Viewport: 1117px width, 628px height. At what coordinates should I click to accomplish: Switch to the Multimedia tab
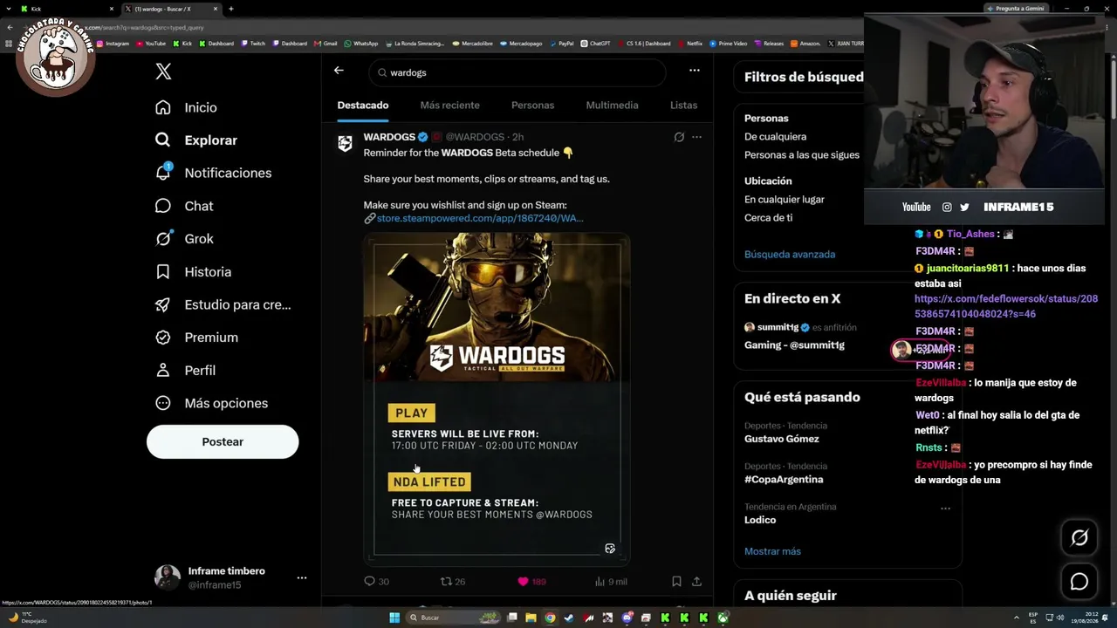coord(612,106)
